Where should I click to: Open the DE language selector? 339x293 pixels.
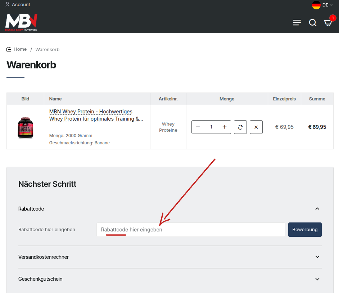tap(322, 5)
